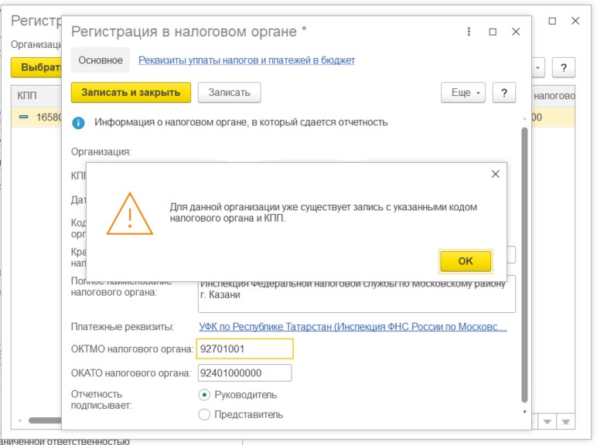Image resolution: width=597 pixels, height=445 pixels.
Task: Close the warning message with X
Action: point(496,174)
